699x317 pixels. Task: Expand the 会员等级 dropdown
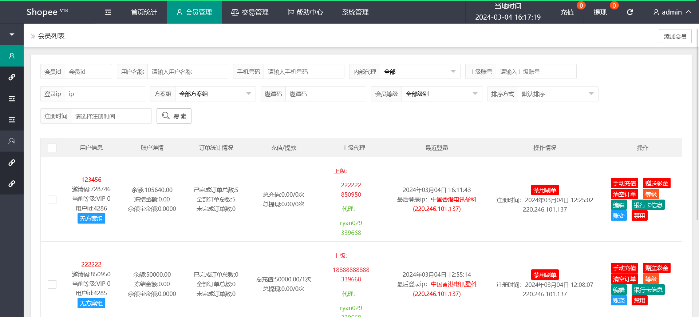[x=441, y=94]
